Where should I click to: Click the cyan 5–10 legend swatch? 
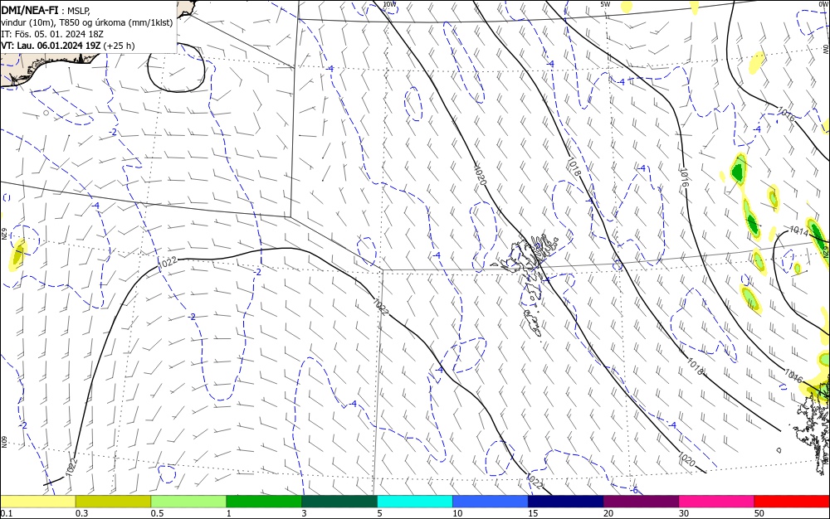[414, 502]
